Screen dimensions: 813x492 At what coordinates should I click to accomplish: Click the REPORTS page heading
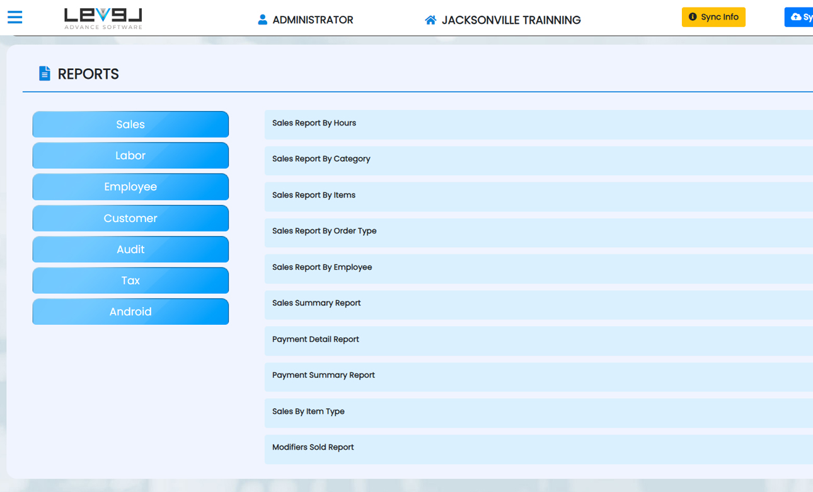(x=88, y=74)
